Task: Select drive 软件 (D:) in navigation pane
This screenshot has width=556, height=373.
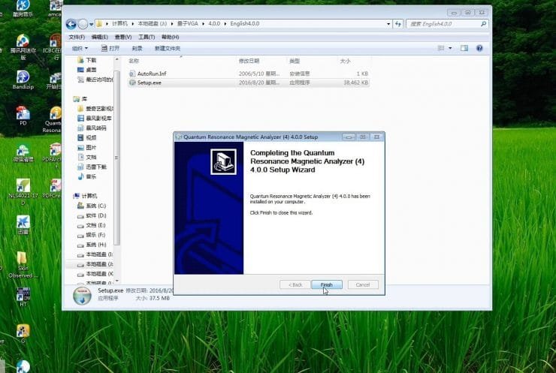Action: click(x=92, y=215)
